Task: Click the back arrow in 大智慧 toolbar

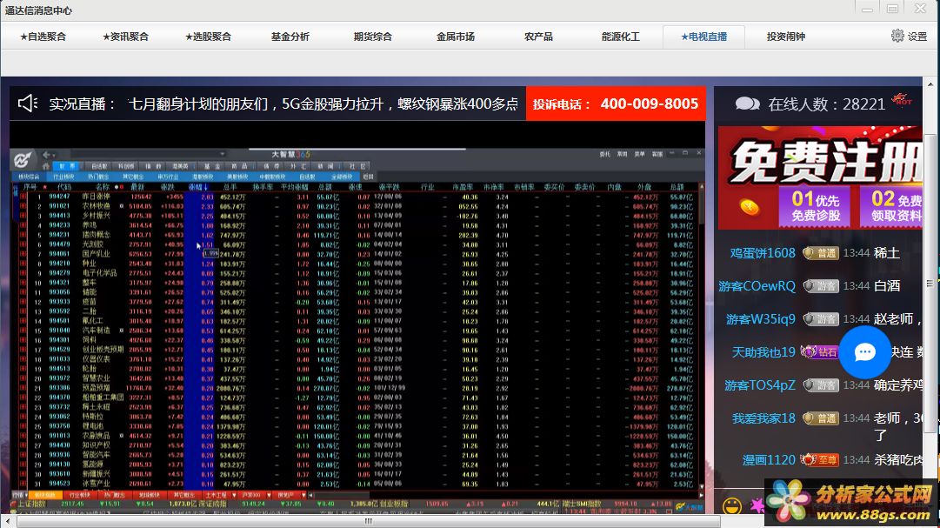Action: pos(47,155)
